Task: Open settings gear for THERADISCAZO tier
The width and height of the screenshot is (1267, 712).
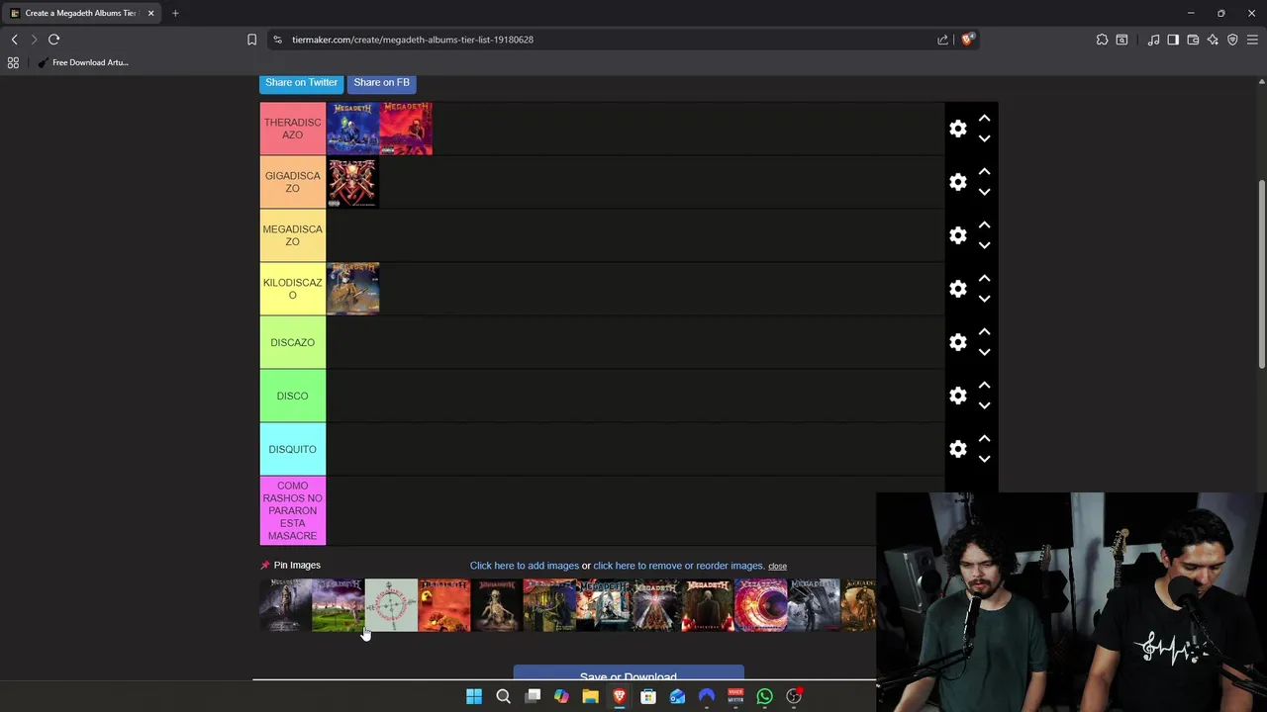Action: coord(957,129)
